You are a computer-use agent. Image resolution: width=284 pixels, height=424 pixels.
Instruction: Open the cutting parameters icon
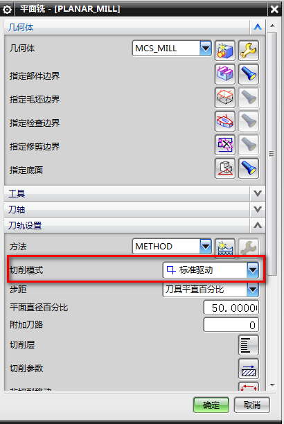point(249,369)
